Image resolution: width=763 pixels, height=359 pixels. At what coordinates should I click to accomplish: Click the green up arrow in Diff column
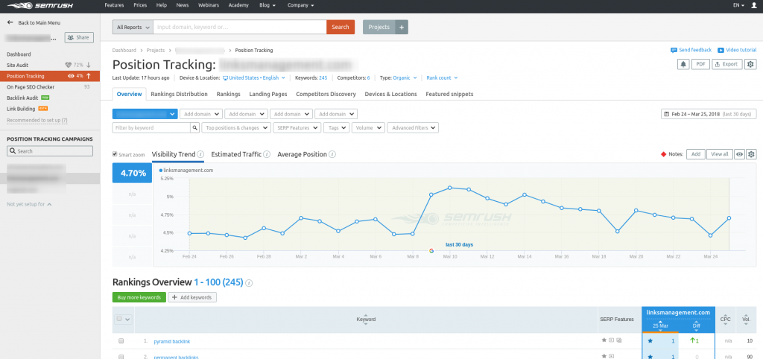692,340
